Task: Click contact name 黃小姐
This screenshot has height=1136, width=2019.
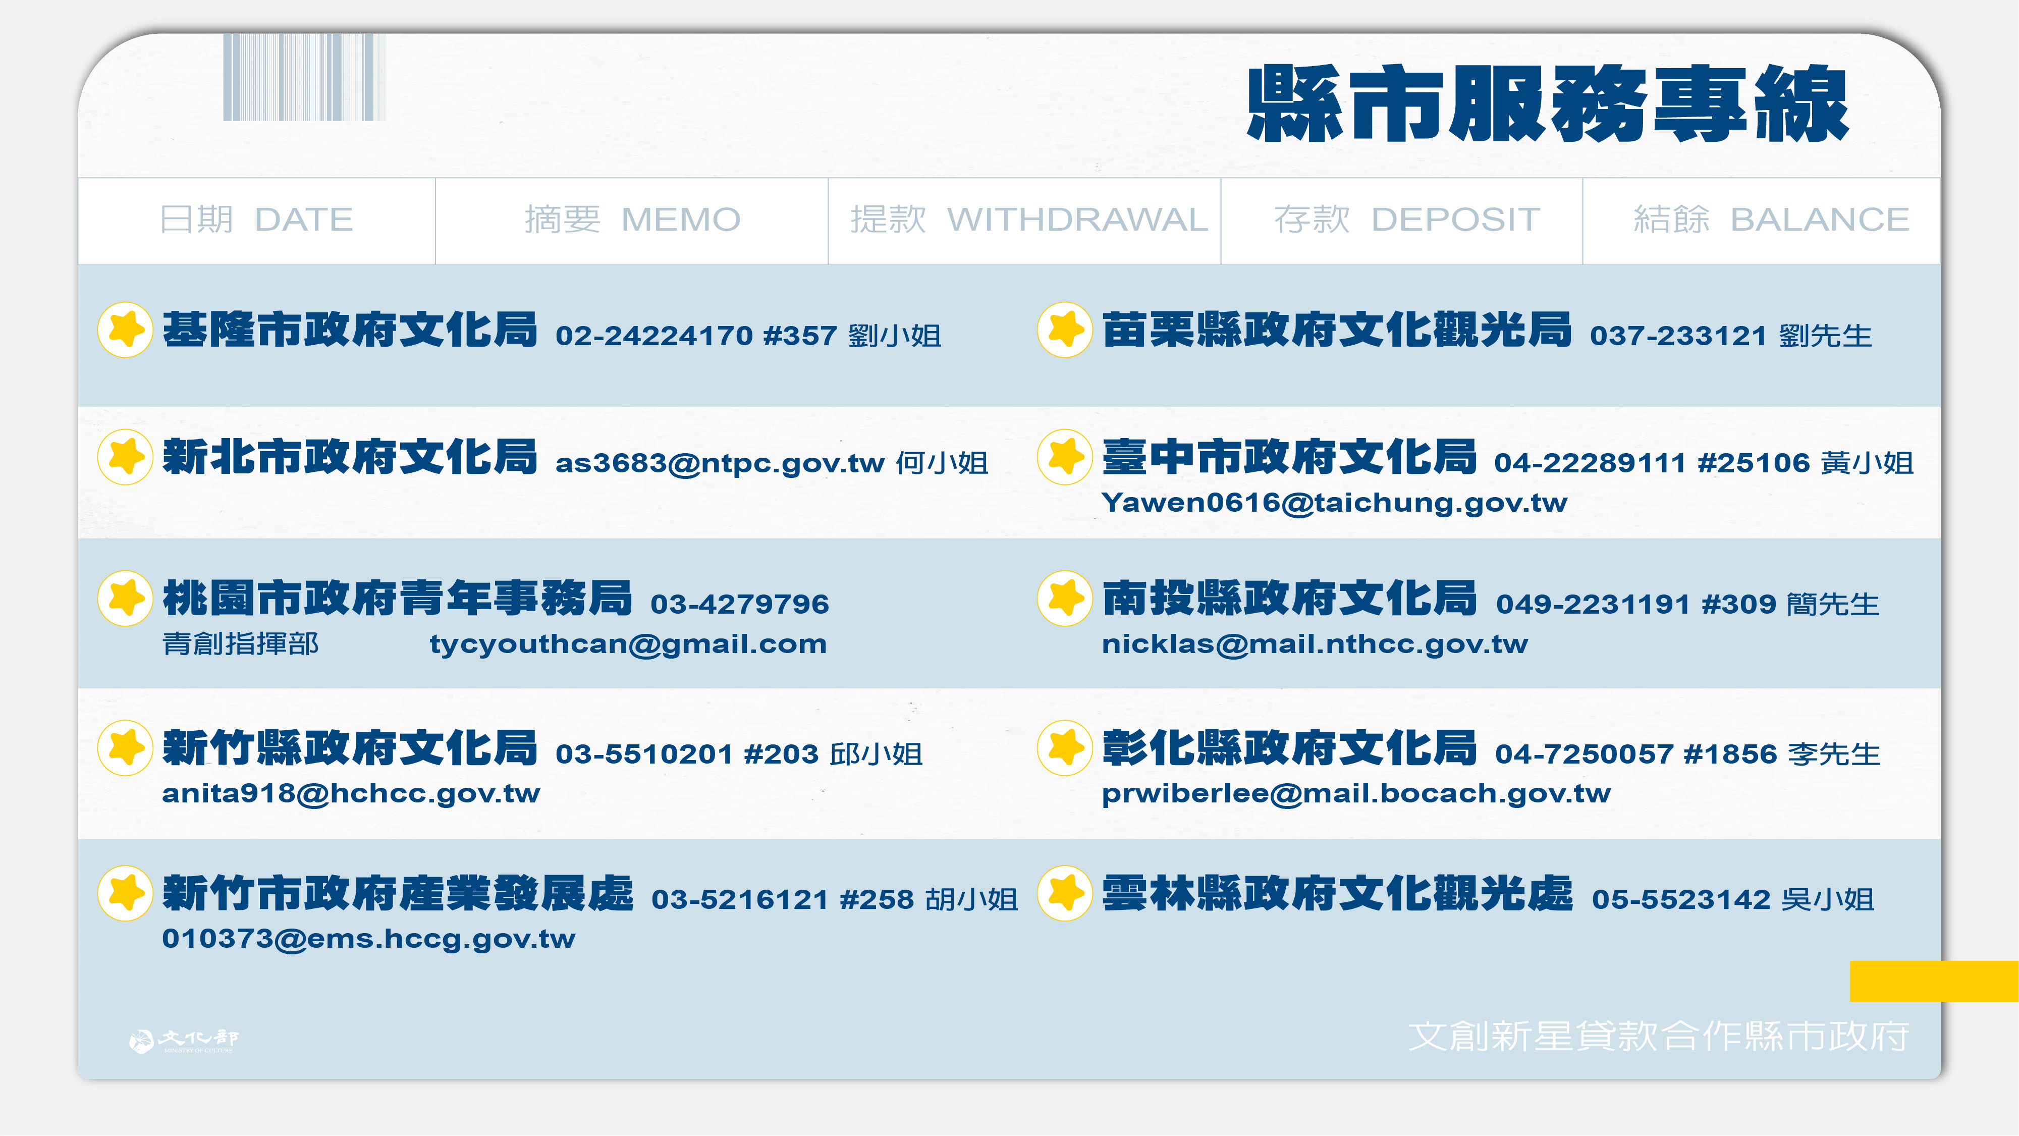Action: (x=1867, y=463)
